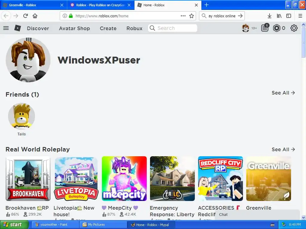
Task: Select the Home - Roblox tab
Action: click(168, 5)
